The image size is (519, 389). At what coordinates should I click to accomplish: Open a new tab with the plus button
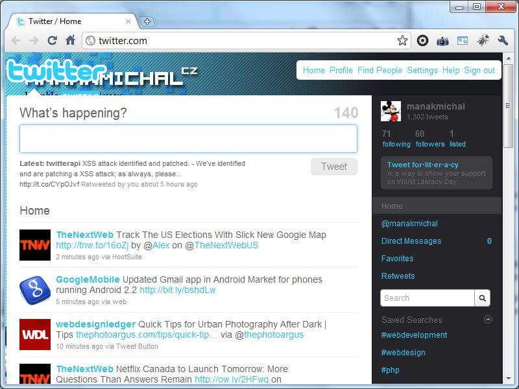click(x=147, y=21)
